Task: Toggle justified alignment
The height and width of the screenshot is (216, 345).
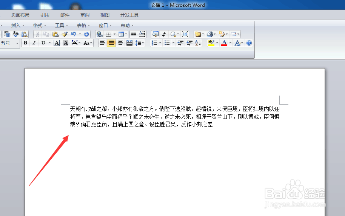Action: (111, 43)
